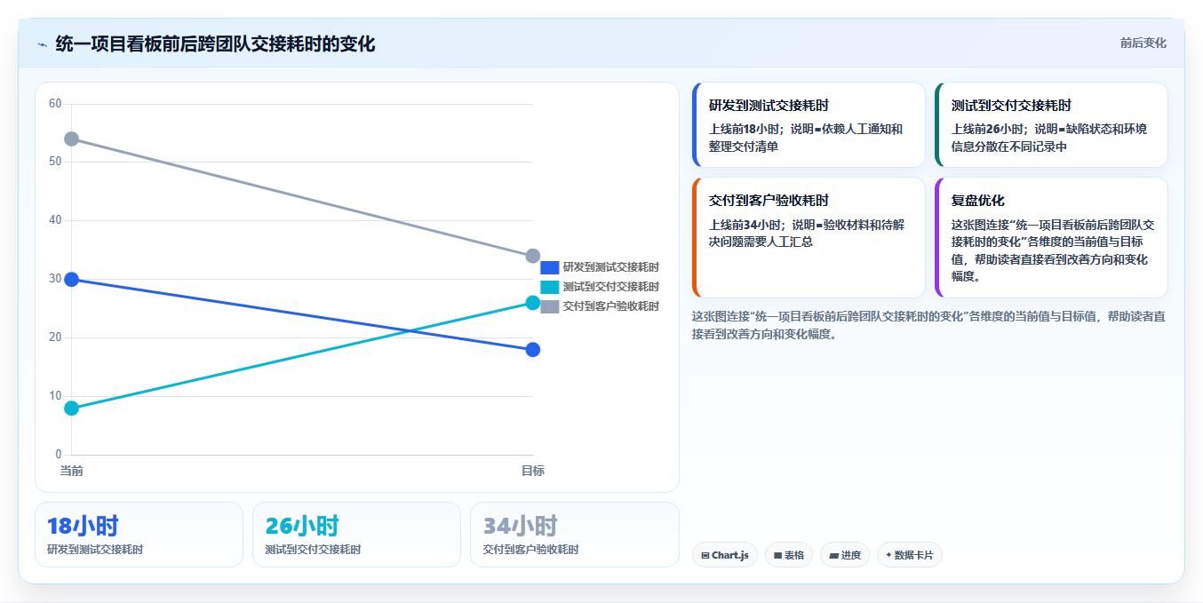Select the cyan data point at 8 on 当前
Image resolution: width=1203 pixels, height=603 pixels.
click(72, 409)
